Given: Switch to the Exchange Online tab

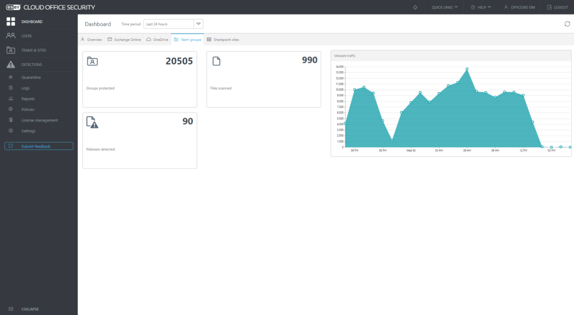Looking at the screenshot, I should [124, 40].
